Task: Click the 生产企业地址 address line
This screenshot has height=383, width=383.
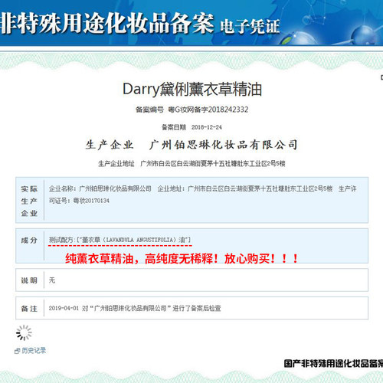Action: point(191,163)
